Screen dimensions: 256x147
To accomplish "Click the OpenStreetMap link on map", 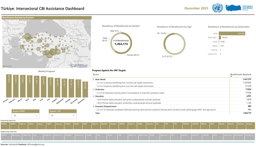I will [82, 67].
